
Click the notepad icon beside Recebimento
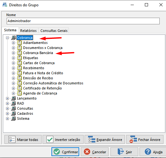pyautogui.click(x=20, y=68)
